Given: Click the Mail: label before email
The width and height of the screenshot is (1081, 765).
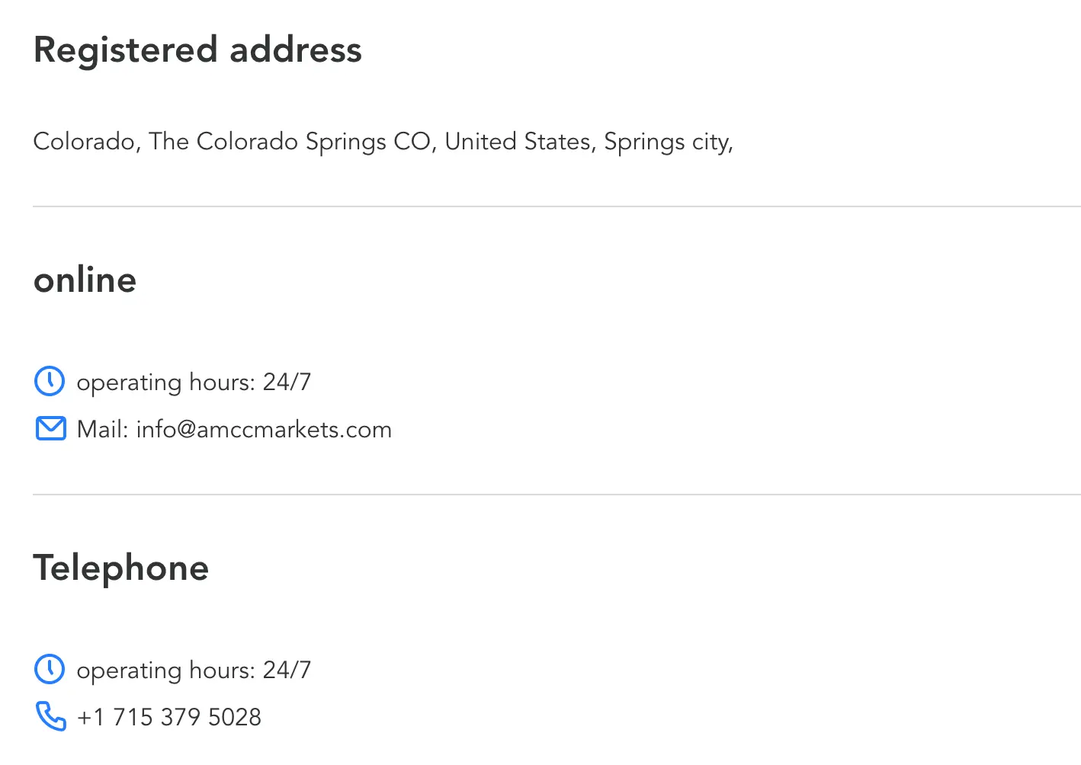Looking at the screenshot, I should pyautogui.click(x=103, y=430).
